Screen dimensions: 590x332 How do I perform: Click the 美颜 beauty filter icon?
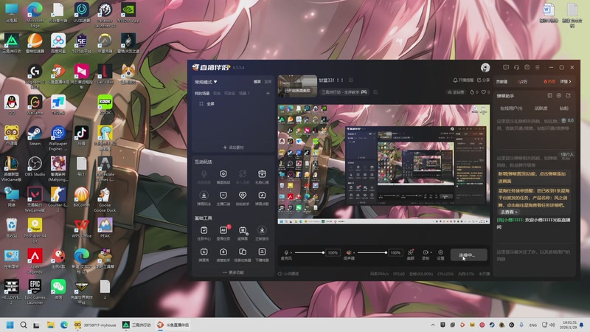(411, 252)
